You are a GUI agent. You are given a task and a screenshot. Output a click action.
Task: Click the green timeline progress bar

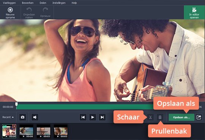coord(85,107)
